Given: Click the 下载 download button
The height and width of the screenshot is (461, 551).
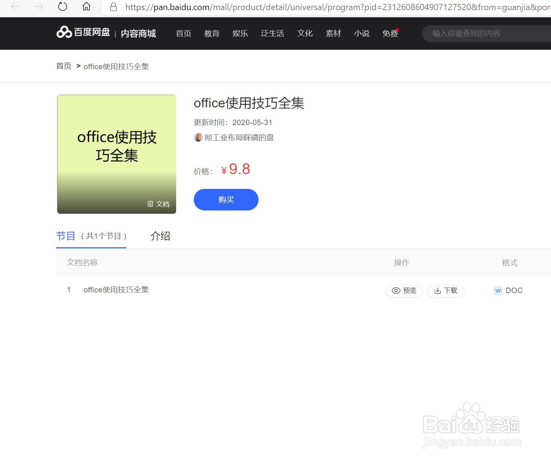Looking at the screenshot, I should point(446,291).
